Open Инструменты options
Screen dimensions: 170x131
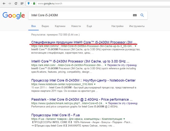137,26
